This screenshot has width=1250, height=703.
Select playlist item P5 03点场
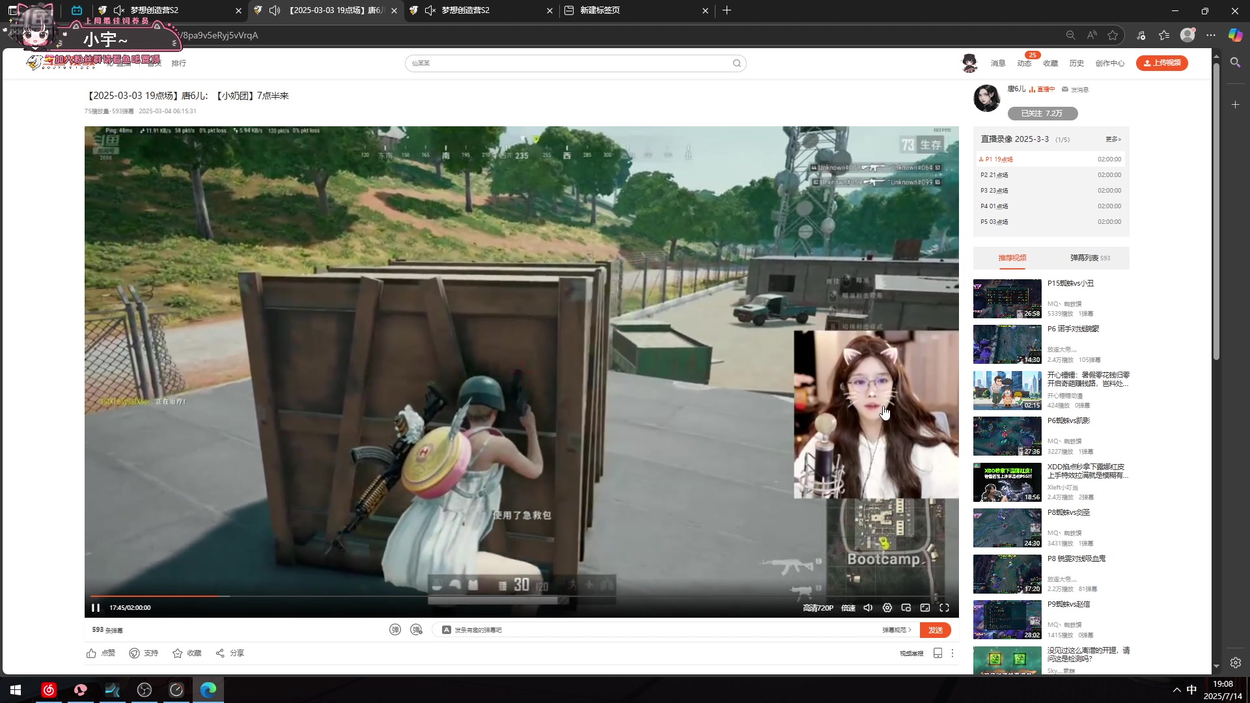pos(1051,222)
